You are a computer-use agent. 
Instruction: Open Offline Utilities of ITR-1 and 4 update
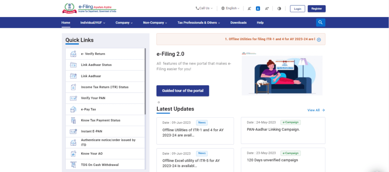[x=195, y=131]
